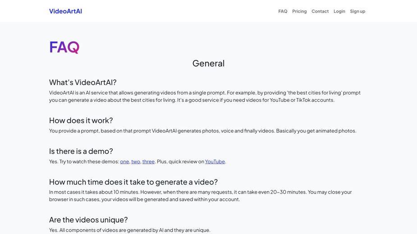The image size is (417, 234).
Task: Select the "What's VideoArtAI?" question heading
Action: pyautogui.click(x=83, y=82)
